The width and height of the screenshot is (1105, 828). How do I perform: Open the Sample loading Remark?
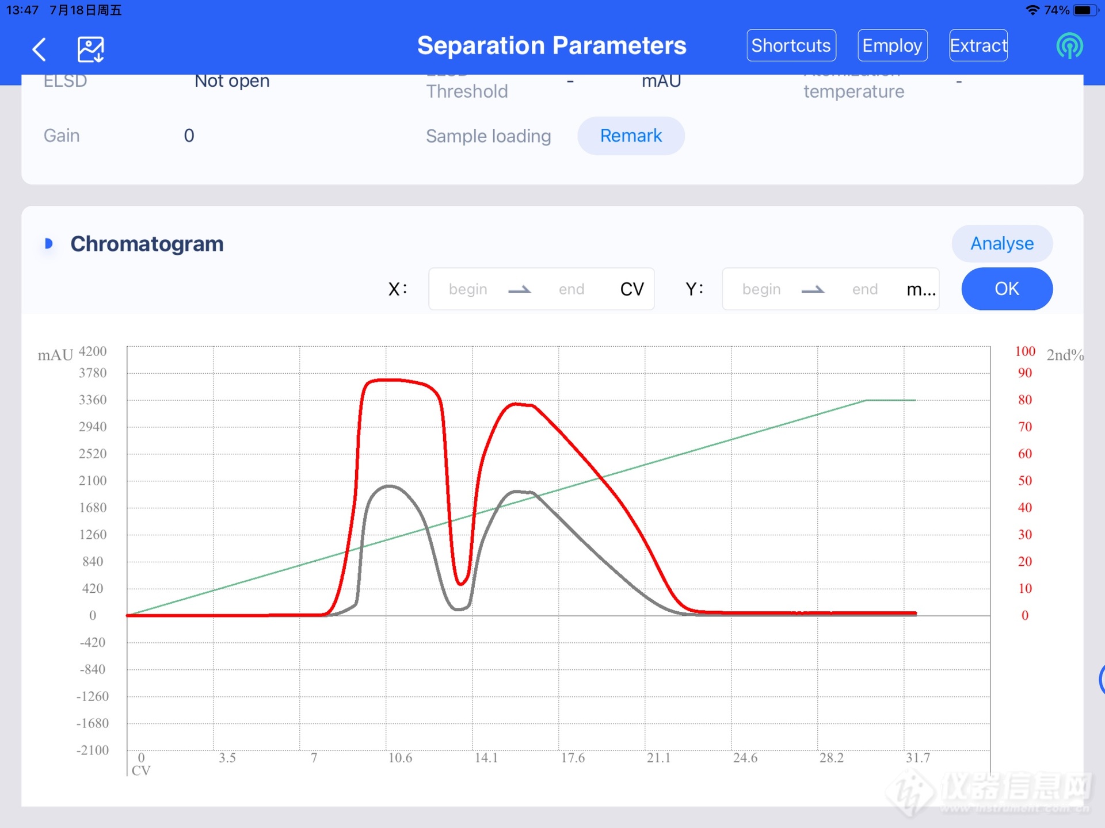[631, 136]
